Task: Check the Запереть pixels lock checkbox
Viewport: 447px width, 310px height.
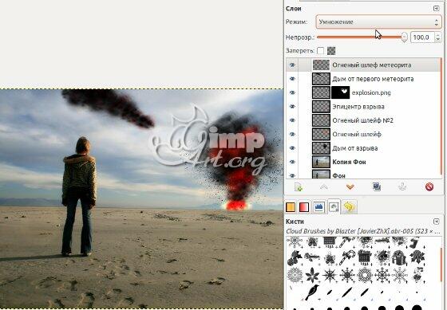Action: (320, 51)
